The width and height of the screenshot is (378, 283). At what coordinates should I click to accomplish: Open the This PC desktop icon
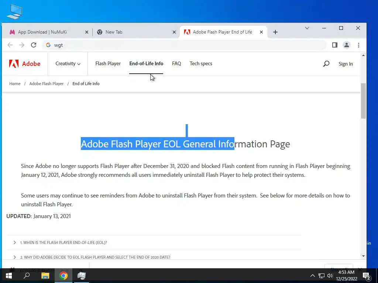(x=14, y=12)
